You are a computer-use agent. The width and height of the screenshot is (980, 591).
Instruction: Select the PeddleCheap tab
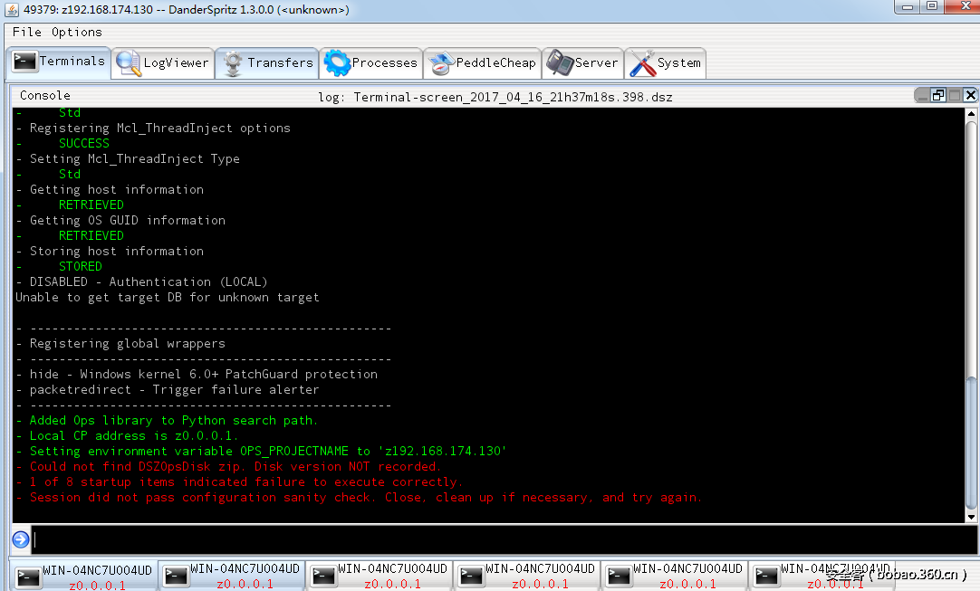point(482,63)
